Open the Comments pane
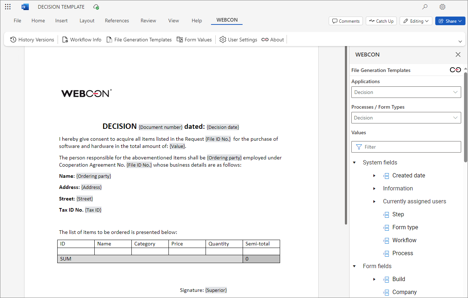 (x=346, y=21)
